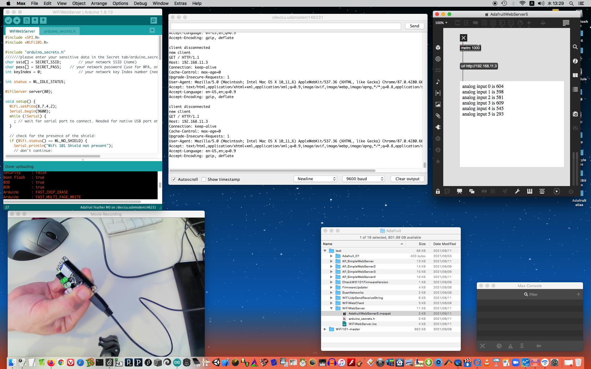Click the Send button in serial monitor
Image resolution: width=591 pixels, height=369 pixels.
coord(414,26)
